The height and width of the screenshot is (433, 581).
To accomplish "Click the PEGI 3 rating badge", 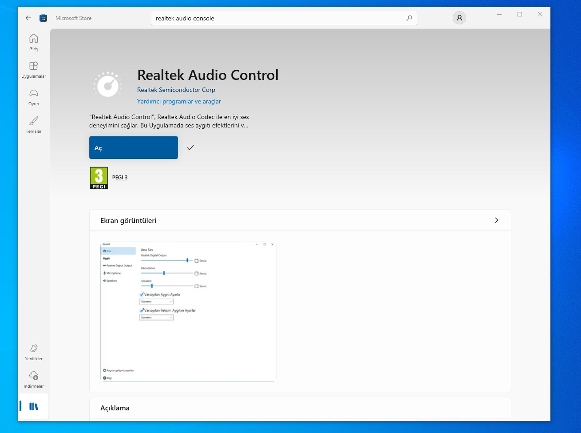I will [99, 178].
